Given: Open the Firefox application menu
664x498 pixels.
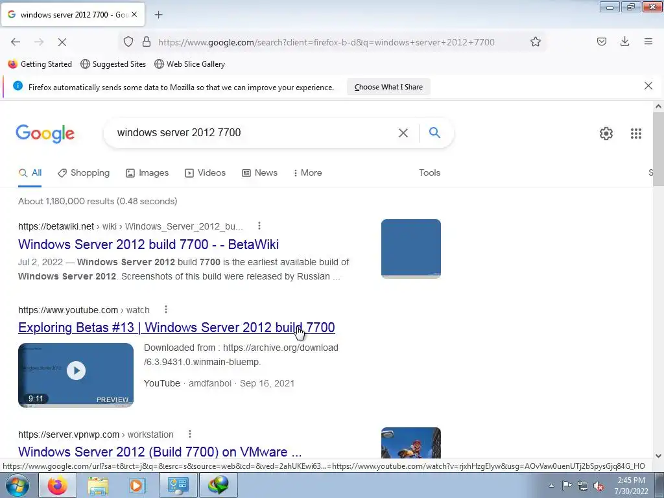Looking at the screenshot, I should 648,41.
